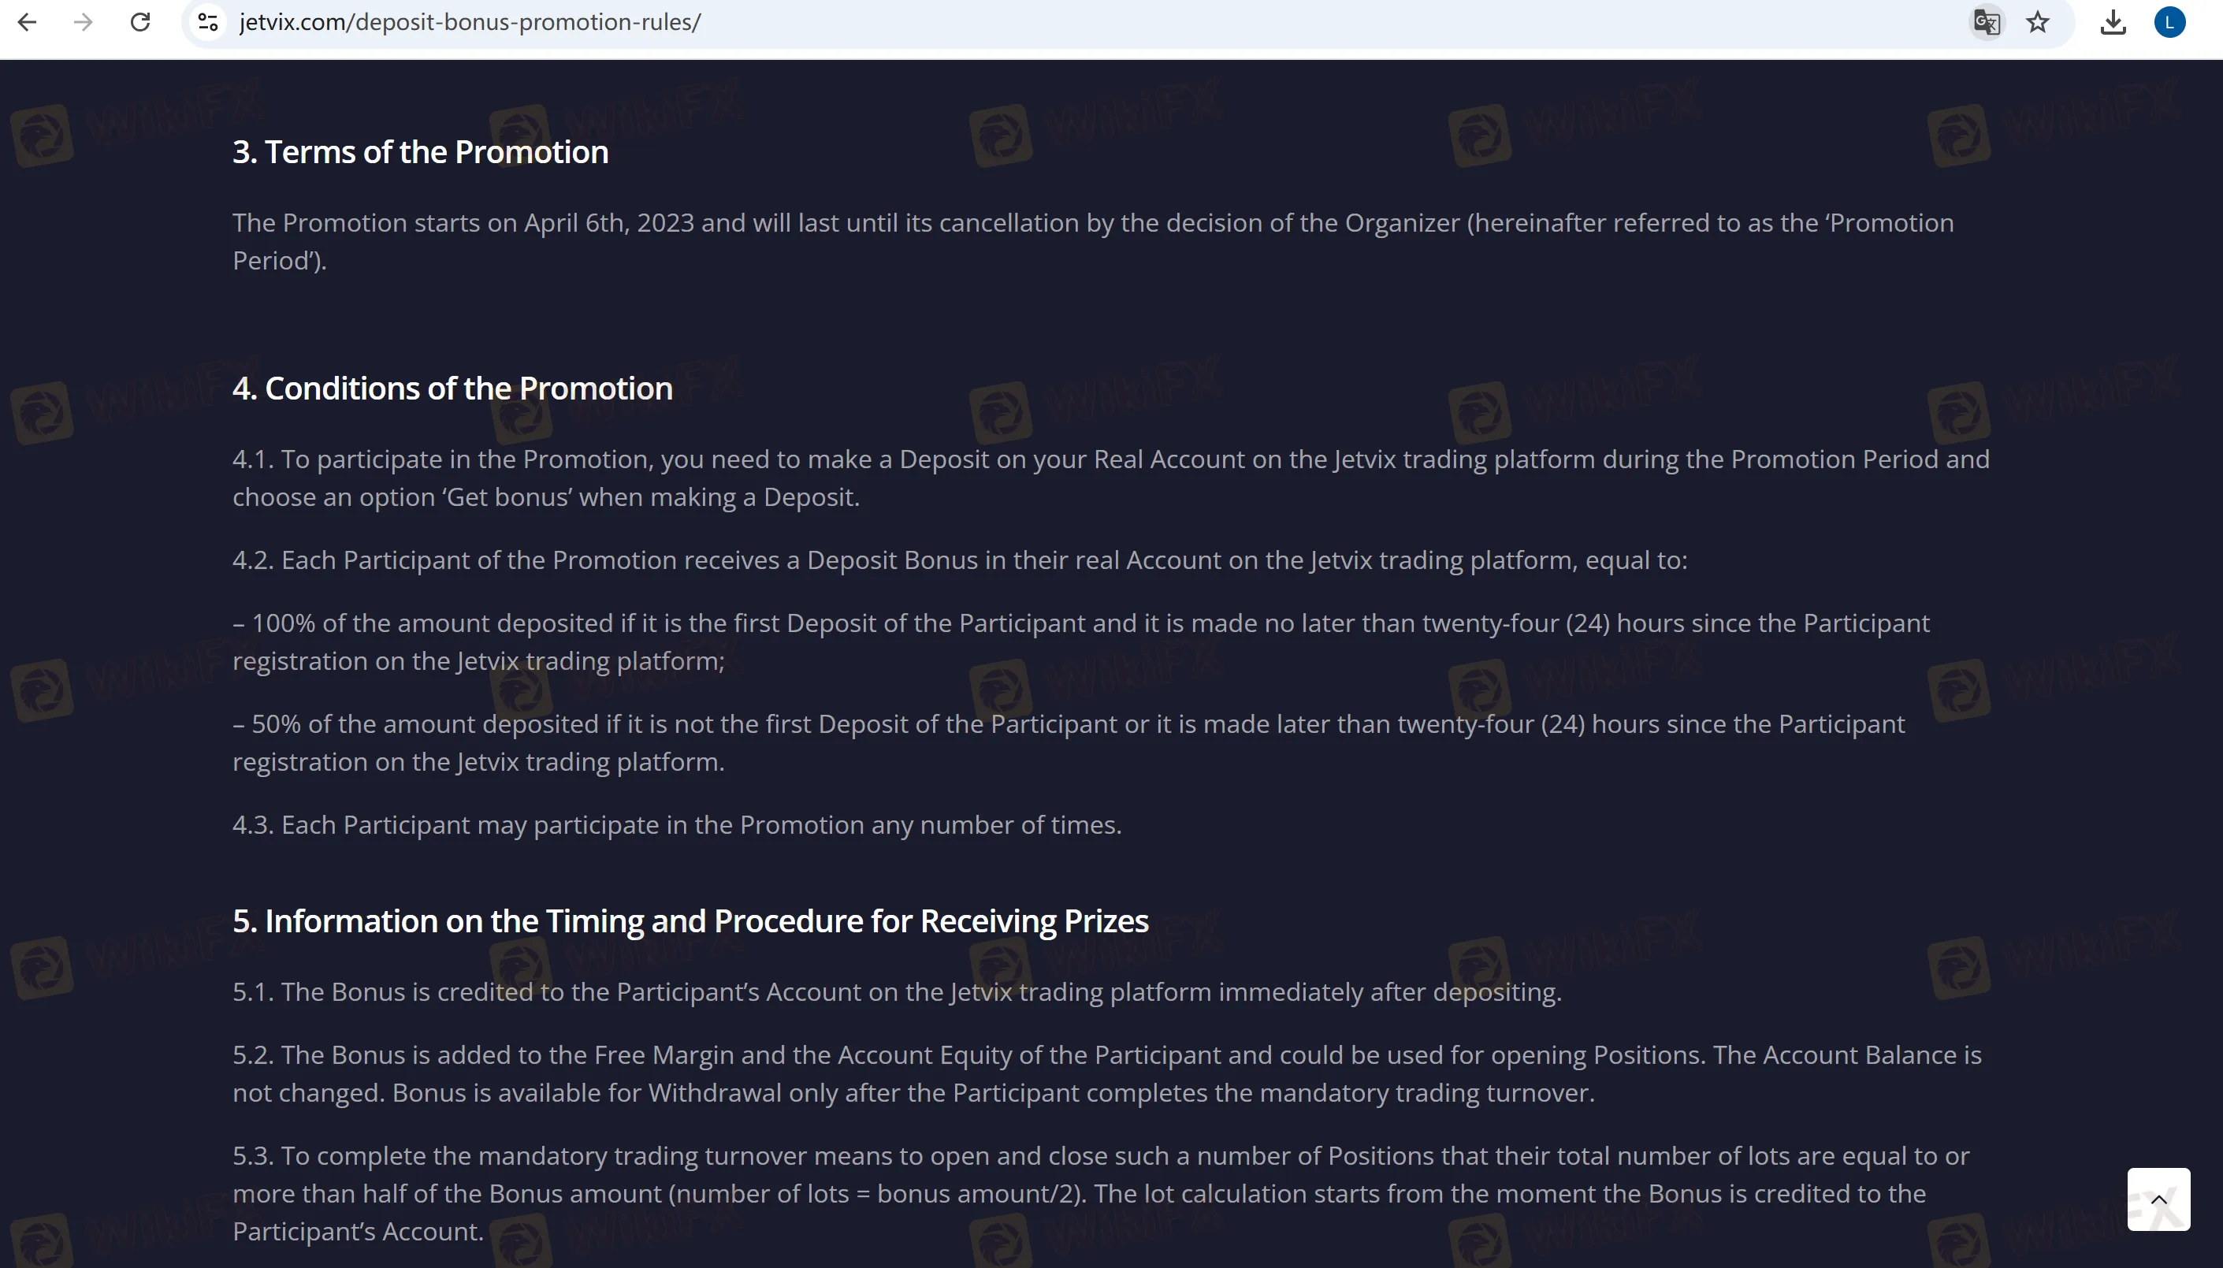
Task: Click the scroll-to-top arrow button
Action: 2158,1199
